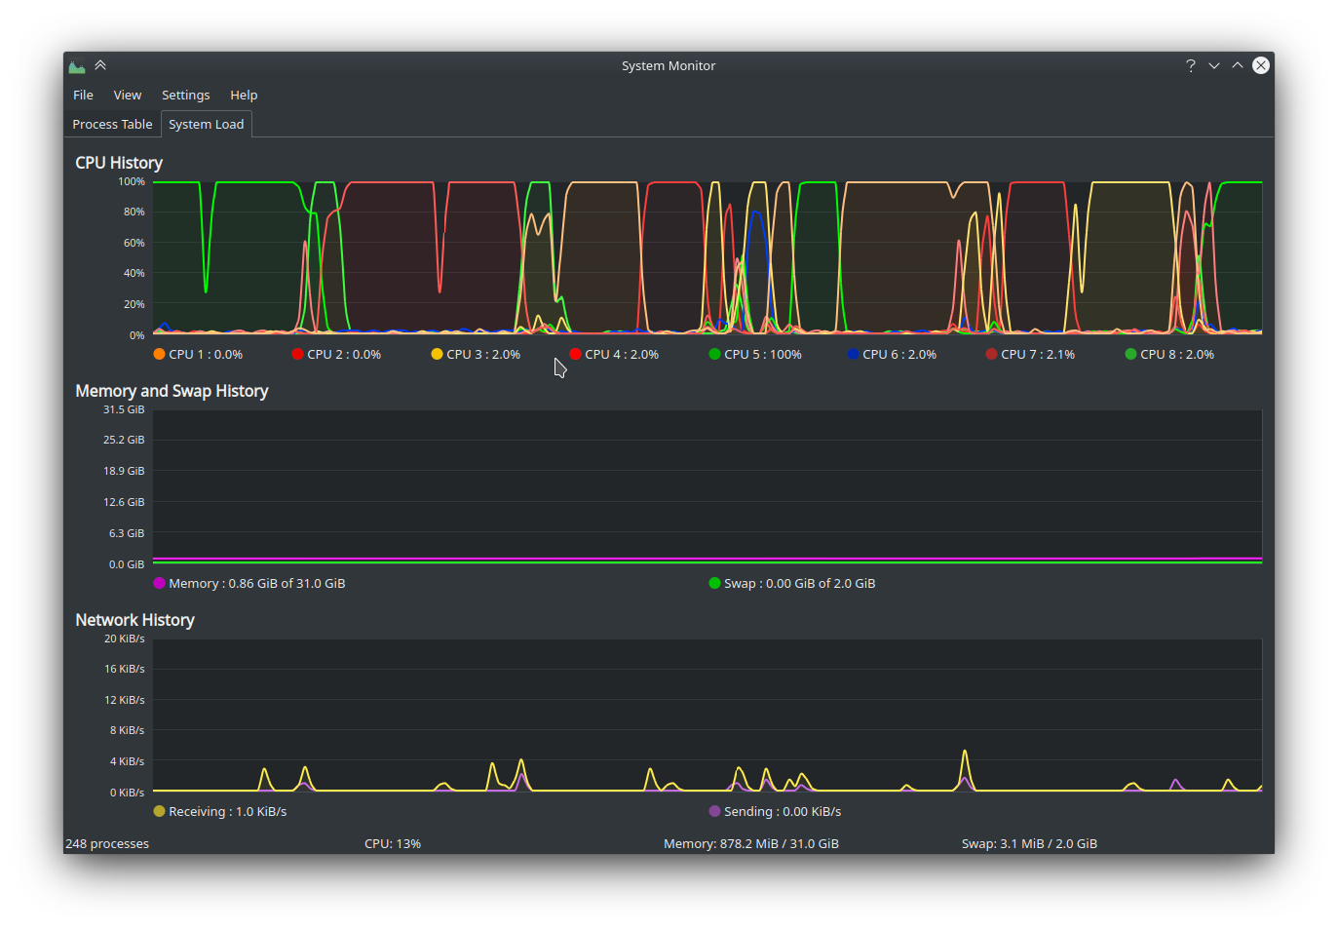Click '248 processes' in the status bar
Viewport: 1338px width, 929px height.
[x=107, y=843]
